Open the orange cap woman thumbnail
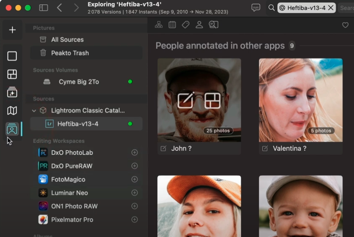 tap(199, 206)
